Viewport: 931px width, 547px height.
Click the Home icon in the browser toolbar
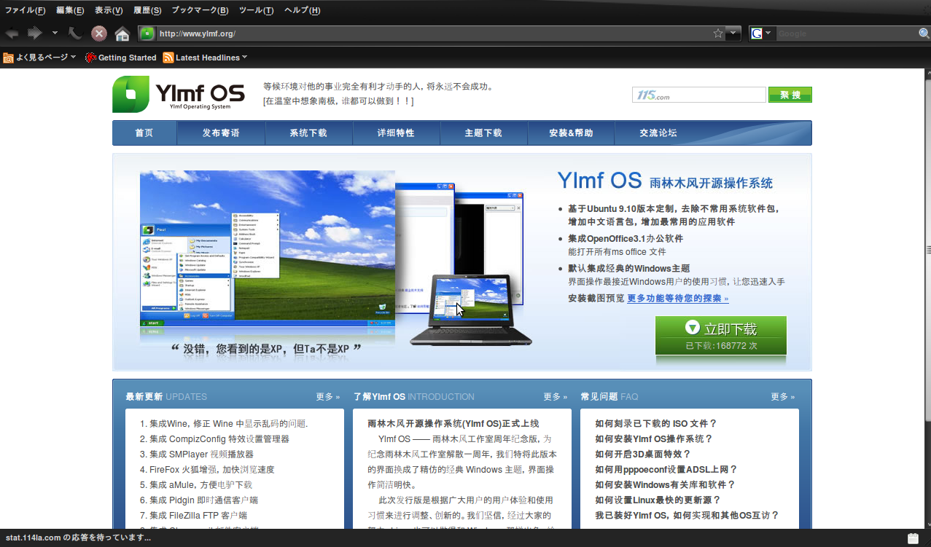(121, 33)
